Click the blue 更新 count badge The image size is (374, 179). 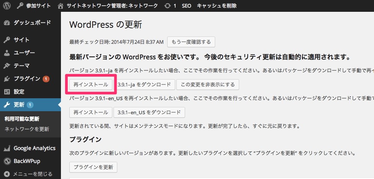click(30, 105)
